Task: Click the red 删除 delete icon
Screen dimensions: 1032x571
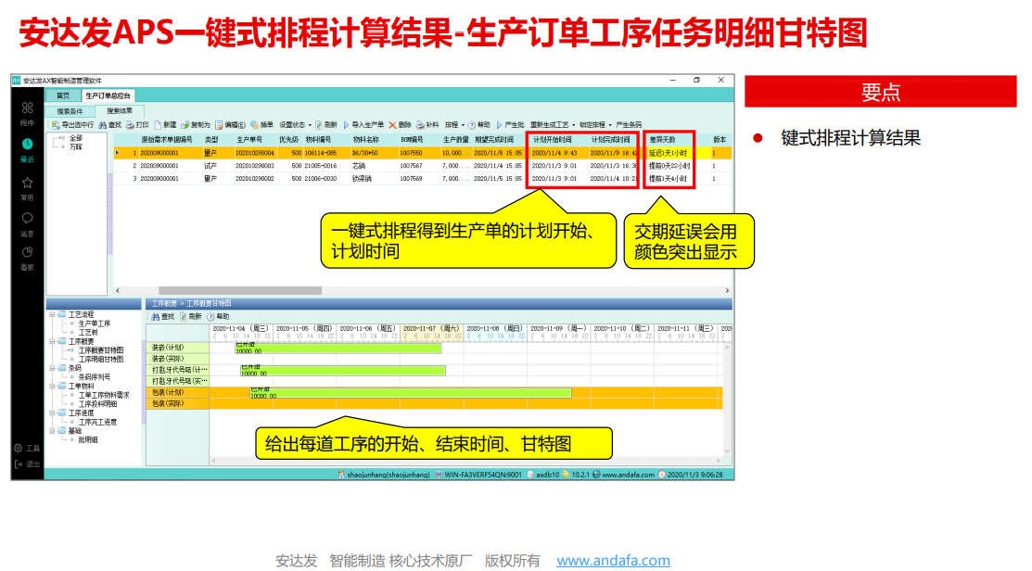Action: pos(393,125)
